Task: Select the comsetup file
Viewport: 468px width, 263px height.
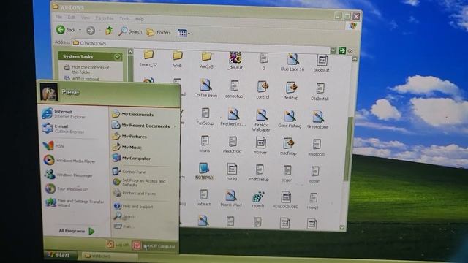Action: point(234,88)
